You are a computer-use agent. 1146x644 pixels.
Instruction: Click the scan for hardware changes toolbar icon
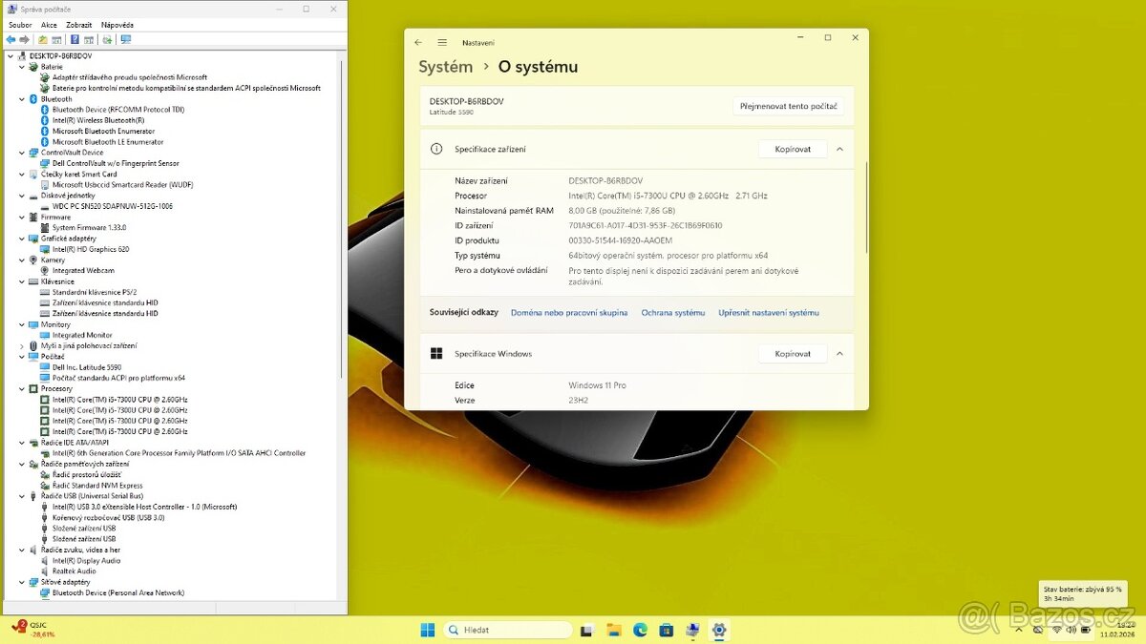108,39
